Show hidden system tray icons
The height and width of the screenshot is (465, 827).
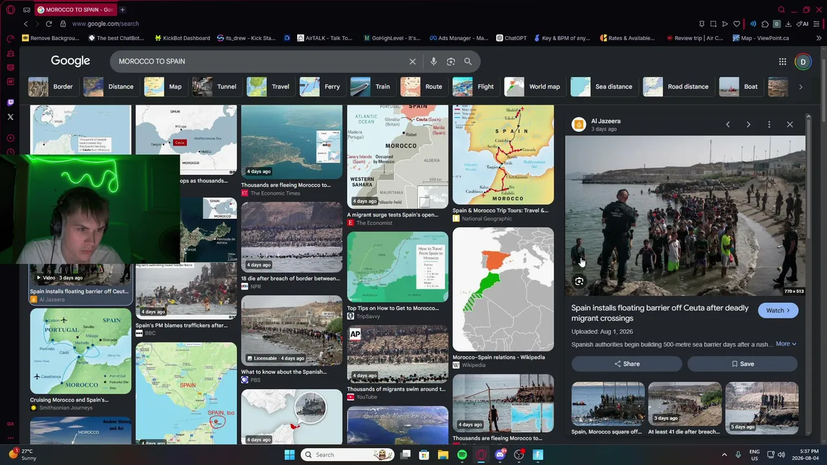pos(724,455)
